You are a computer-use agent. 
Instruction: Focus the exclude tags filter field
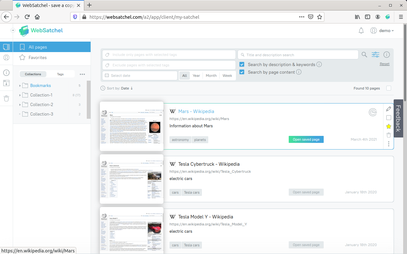coord(169,65)
